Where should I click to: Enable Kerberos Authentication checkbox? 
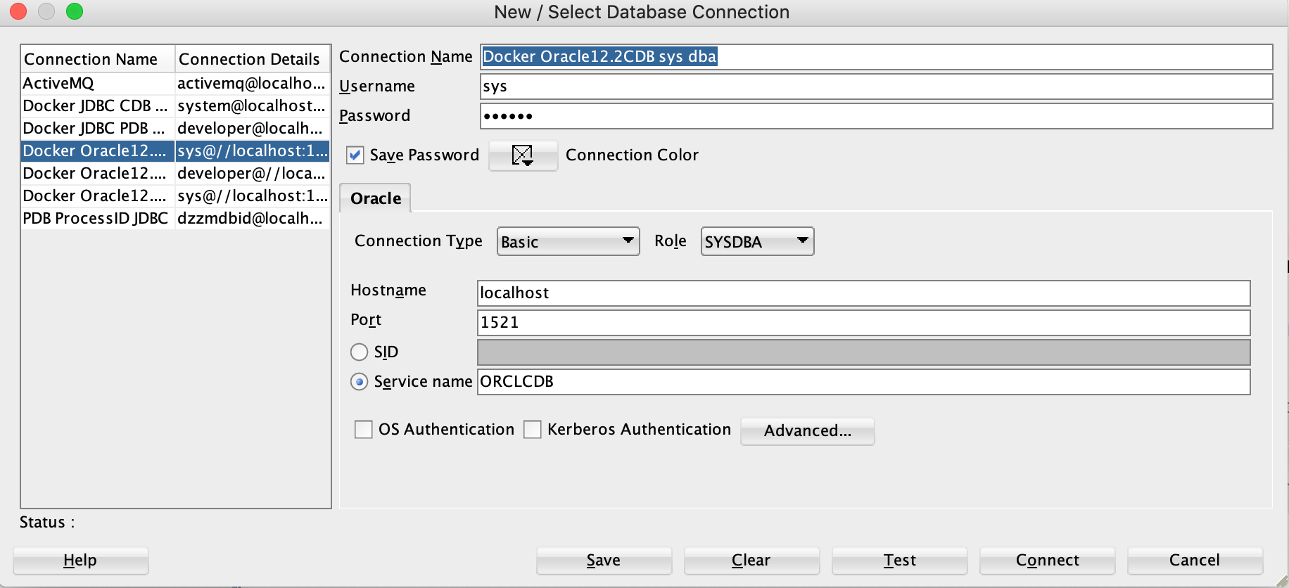click(x=533, y=430)
